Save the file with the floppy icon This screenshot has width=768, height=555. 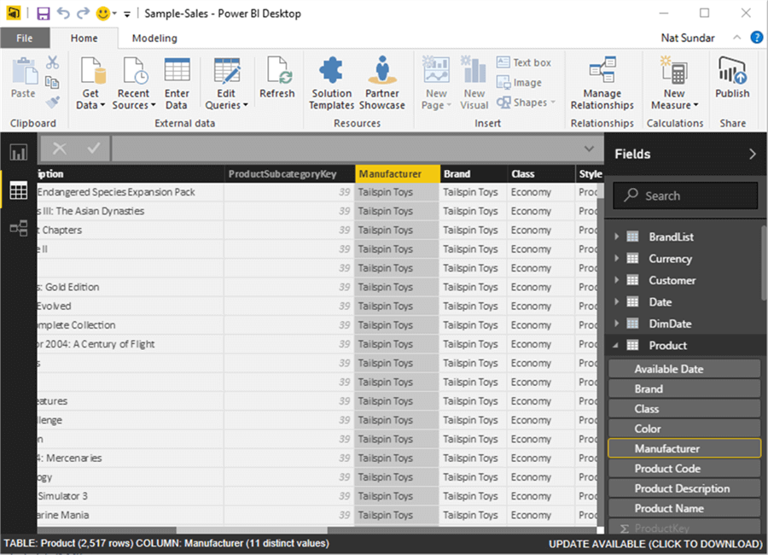click(x=44, y=14)
